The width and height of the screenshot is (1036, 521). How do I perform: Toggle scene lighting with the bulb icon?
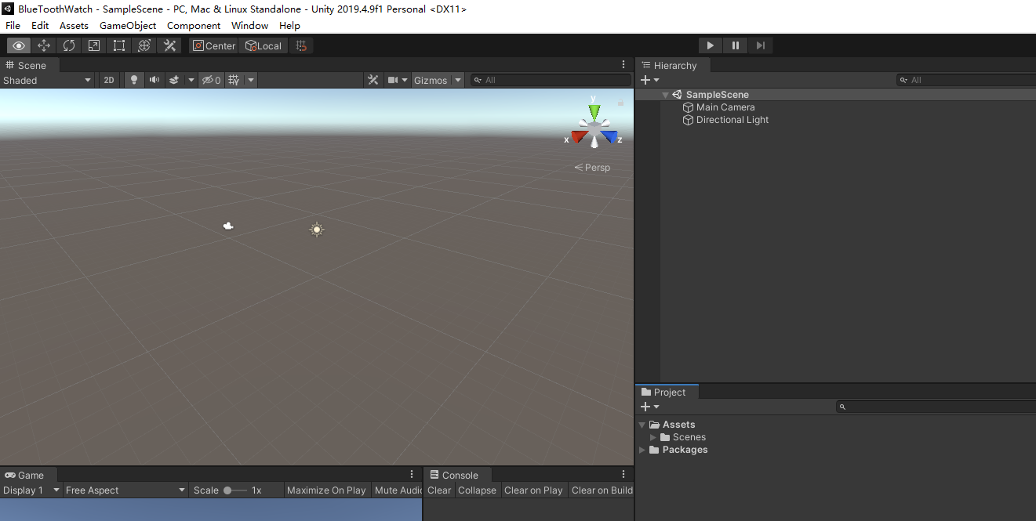[132, 79]
